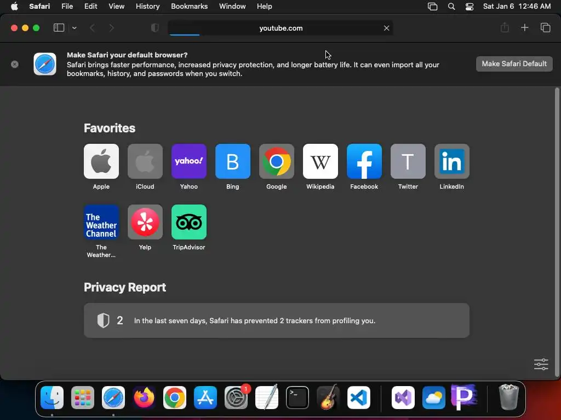
Task: Click the vertical scrollbar of the start page
Action: tap(557, 232)
